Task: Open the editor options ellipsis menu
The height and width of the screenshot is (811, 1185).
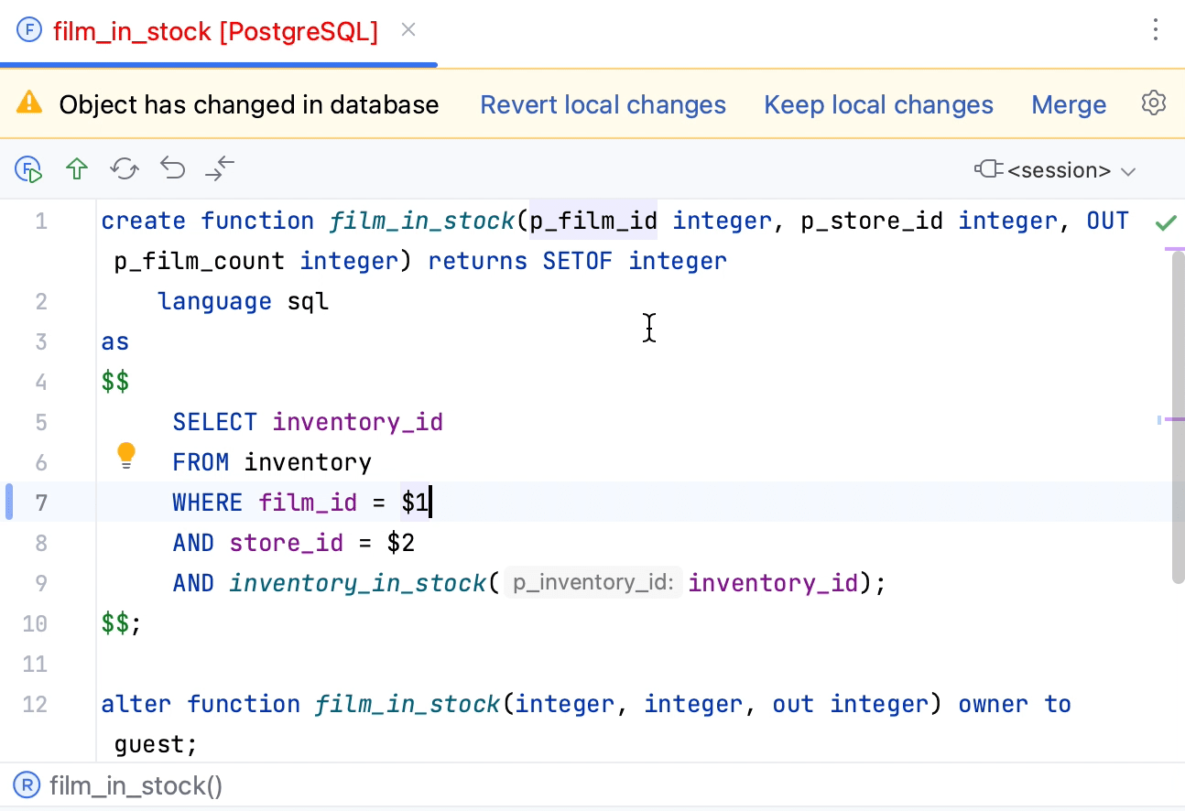Action: point(1156,30)
